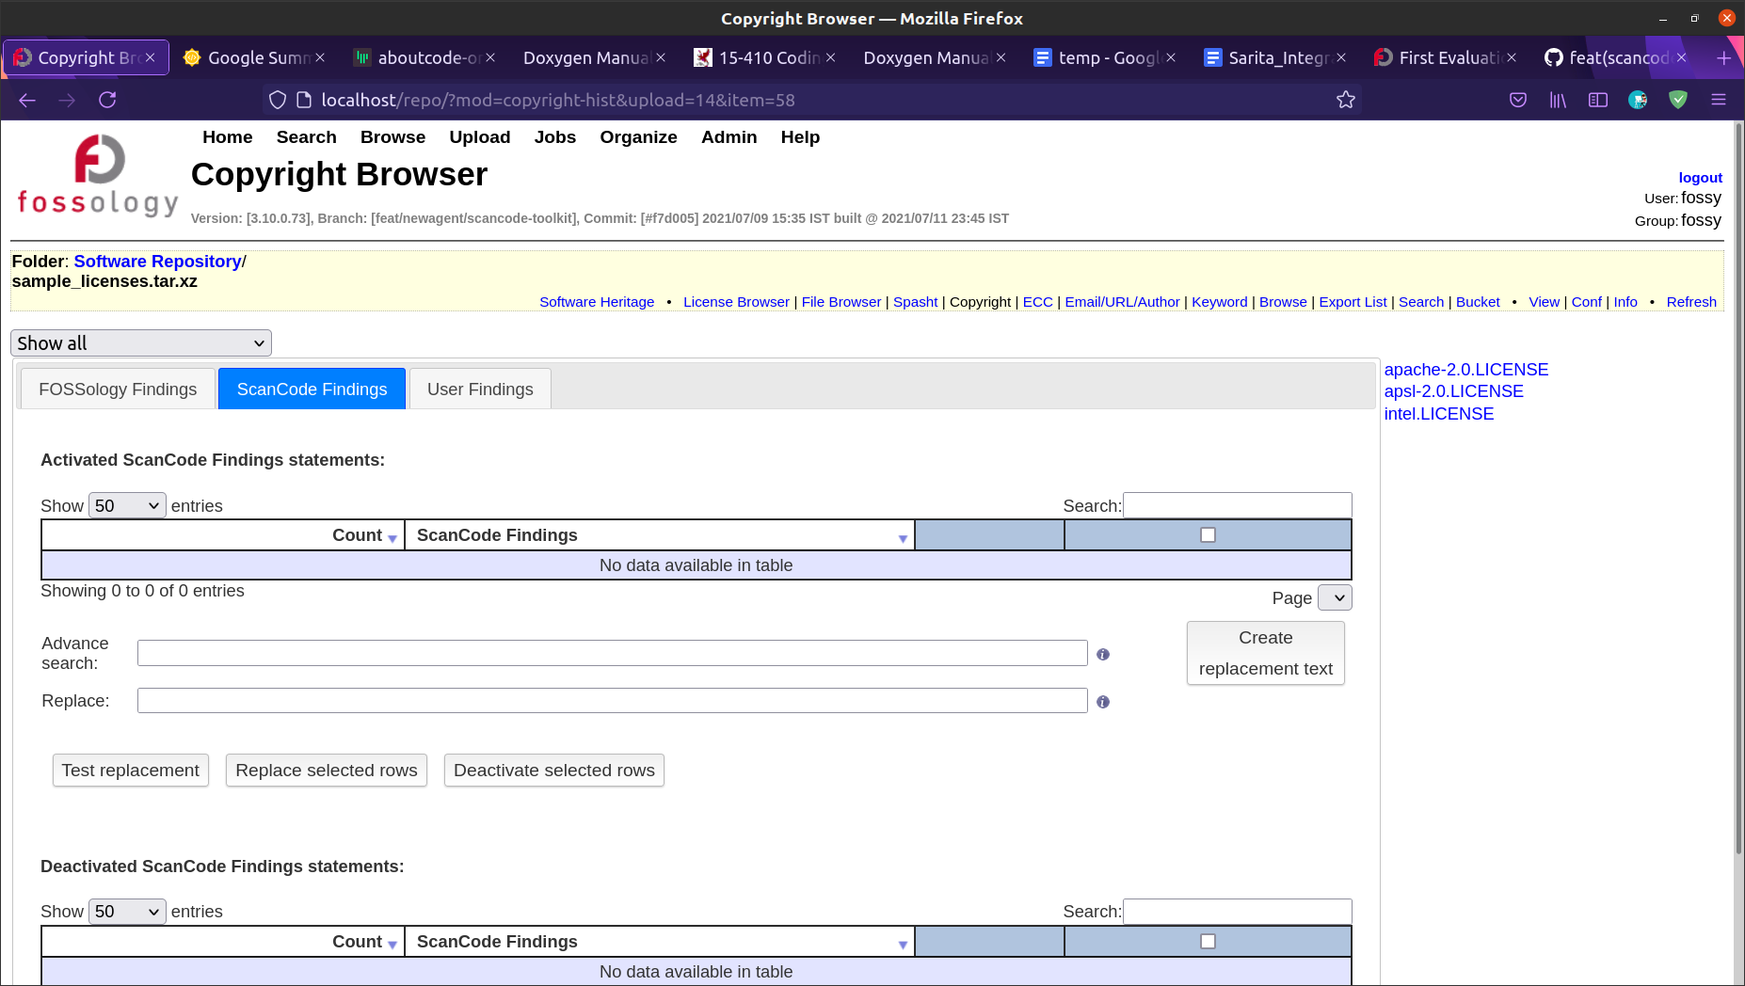
Task: Open the Firefox hamburger menu
Action: coord(1719,100)
